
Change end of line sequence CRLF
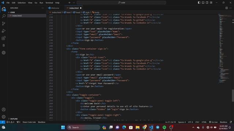(197, 122)
